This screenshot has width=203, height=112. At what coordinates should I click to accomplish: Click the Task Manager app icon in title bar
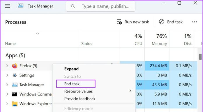click(x=21, y=6)
